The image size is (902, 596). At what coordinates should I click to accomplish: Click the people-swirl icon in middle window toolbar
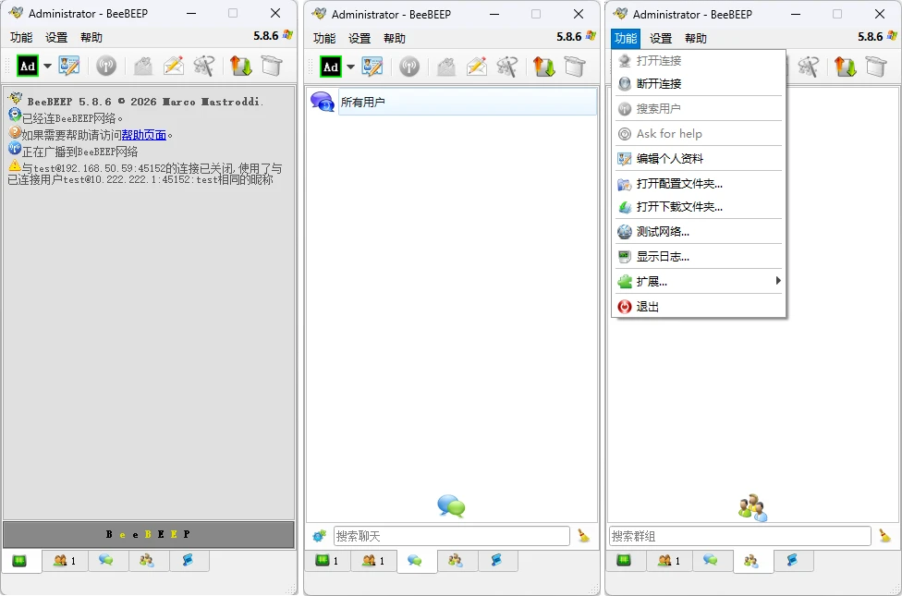click(x=507, y=67)
